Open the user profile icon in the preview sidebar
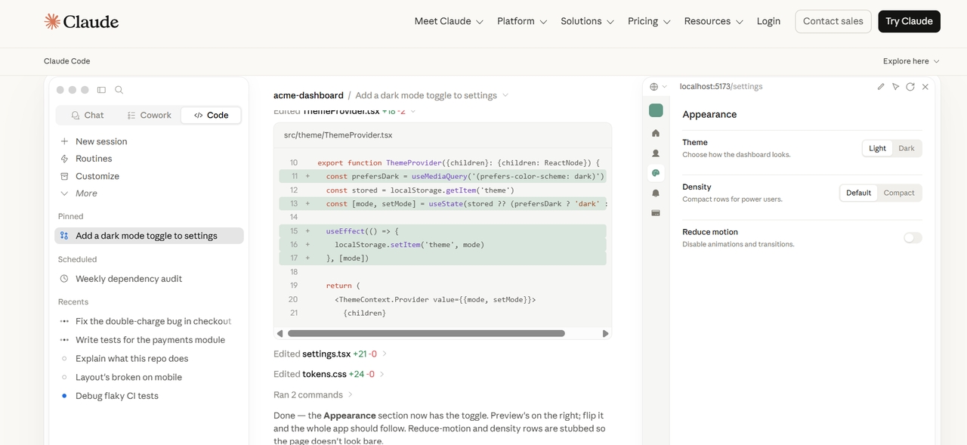Screen dimensions: 967x445 click(656, 153)
